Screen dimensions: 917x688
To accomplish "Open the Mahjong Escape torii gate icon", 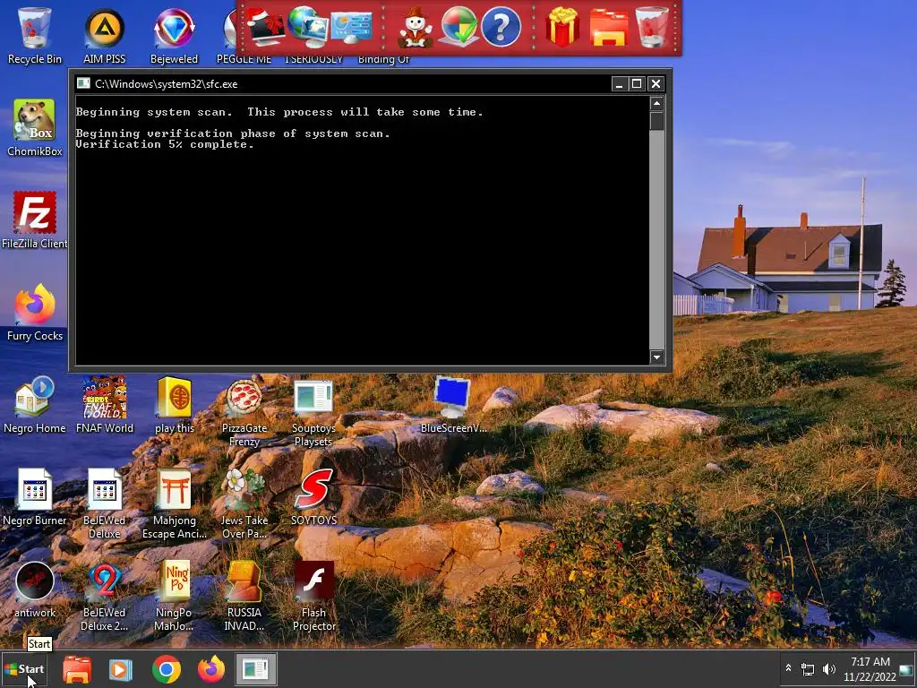I will (175, 503).
